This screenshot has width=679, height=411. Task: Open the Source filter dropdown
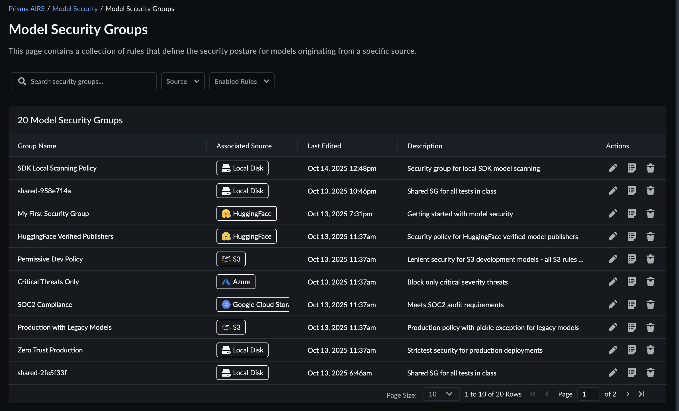[183, 81]
